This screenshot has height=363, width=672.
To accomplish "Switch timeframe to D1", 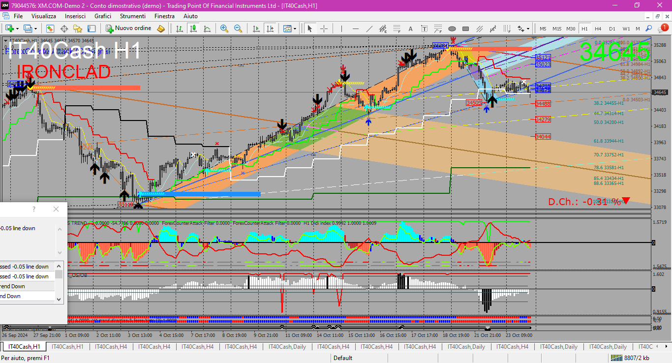I will [612, 29].
